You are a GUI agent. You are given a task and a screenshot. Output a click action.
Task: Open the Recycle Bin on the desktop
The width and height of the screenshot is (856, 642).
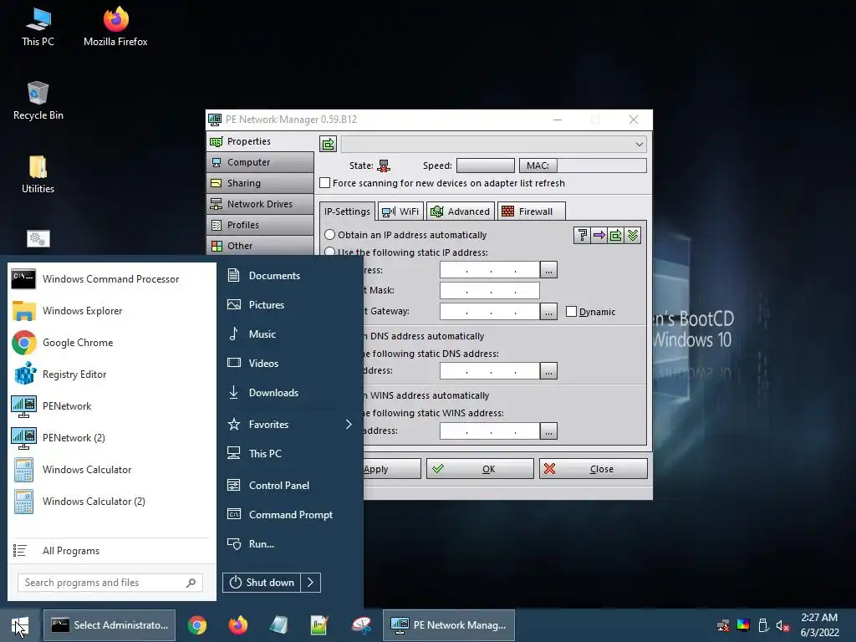[x=38, y=101]
